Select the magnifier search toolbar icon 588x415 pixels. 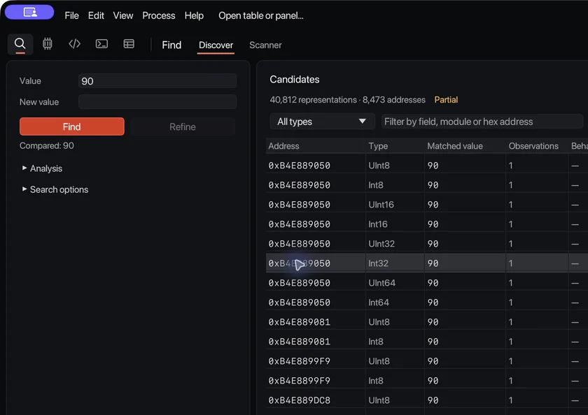coord(20,44)
